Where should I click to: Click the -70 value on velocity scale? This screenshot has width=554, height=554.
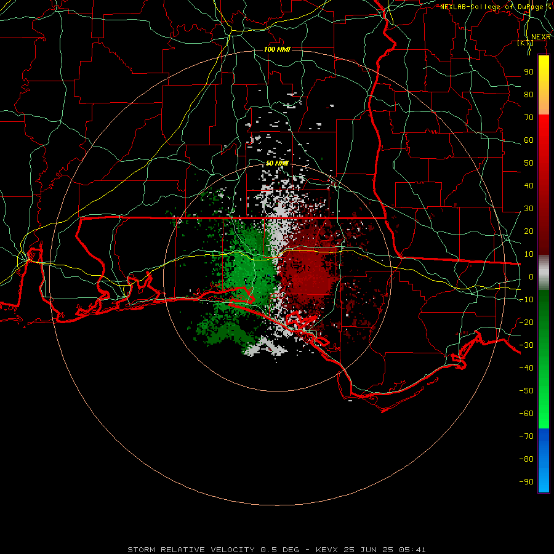[x=526, y=436]
